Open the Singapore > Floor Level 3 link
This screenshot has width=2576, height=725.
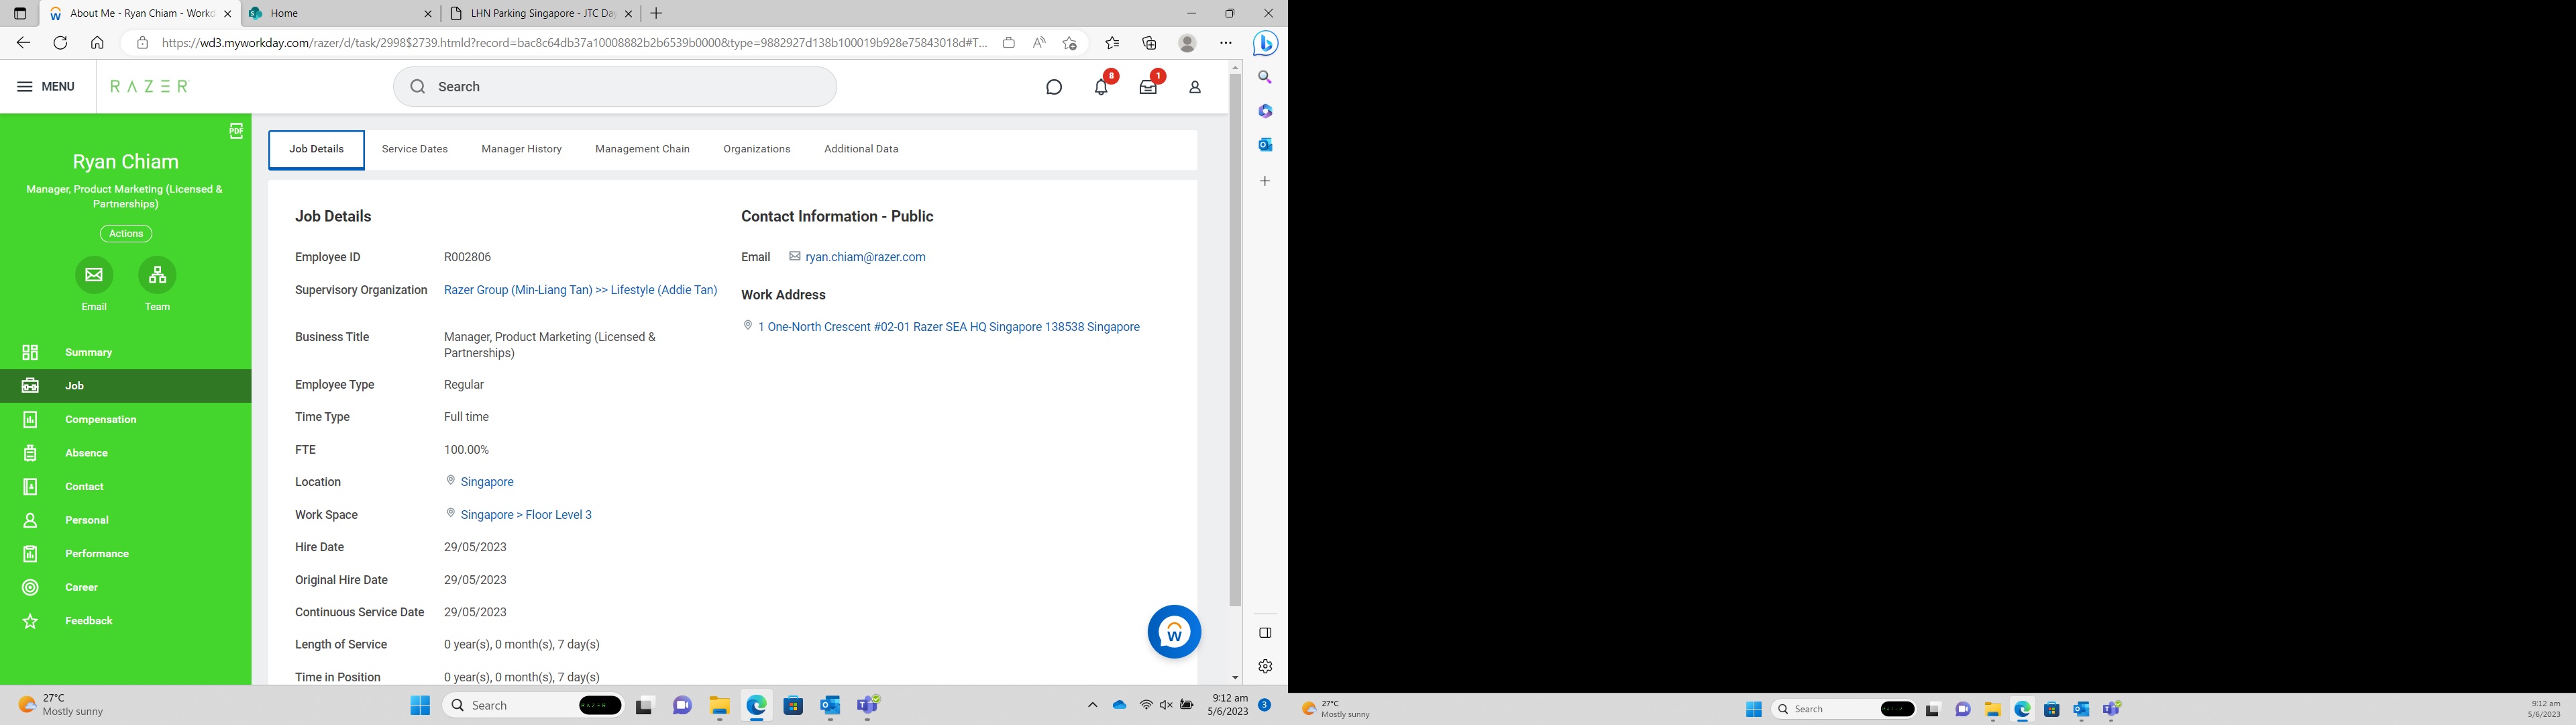click(x=526, y=515)
